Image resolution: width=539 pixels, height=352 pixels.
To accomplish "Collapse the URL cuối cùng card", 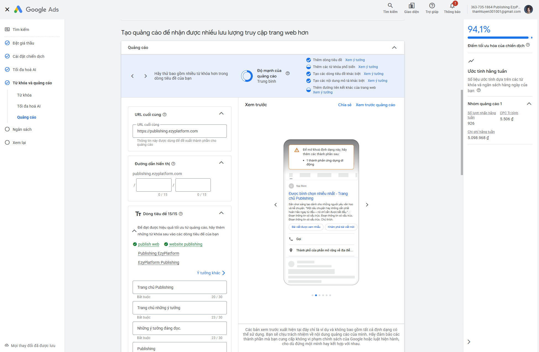I will tap(221, 114).
